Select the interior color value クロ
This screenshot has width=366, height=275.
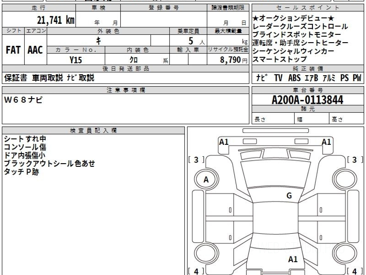[x=134, y=60]
